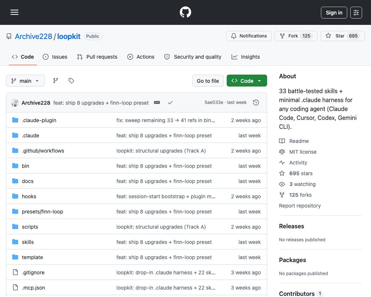Image resolution: width=371 pixels, height=297 pixels.
Task: Click the Go to file button
Action: [208, 81]
